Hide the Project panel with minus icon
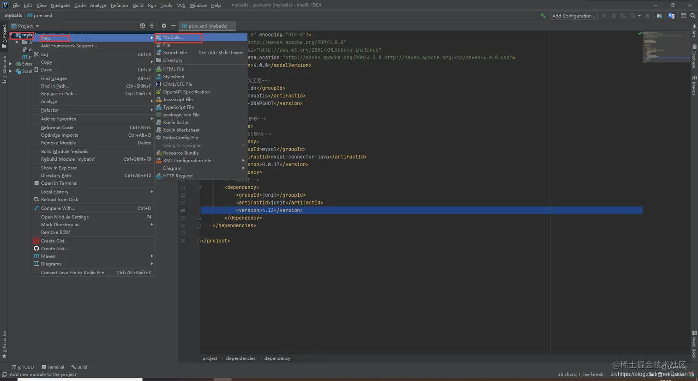The image size is (698, 381). (x=173, y=26)
